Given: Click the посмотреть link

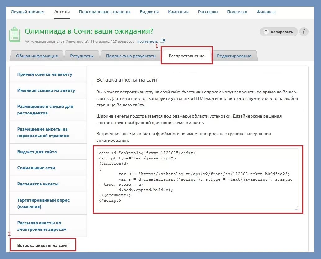Looking at the screenshot, I should click(x=147, y=42).
